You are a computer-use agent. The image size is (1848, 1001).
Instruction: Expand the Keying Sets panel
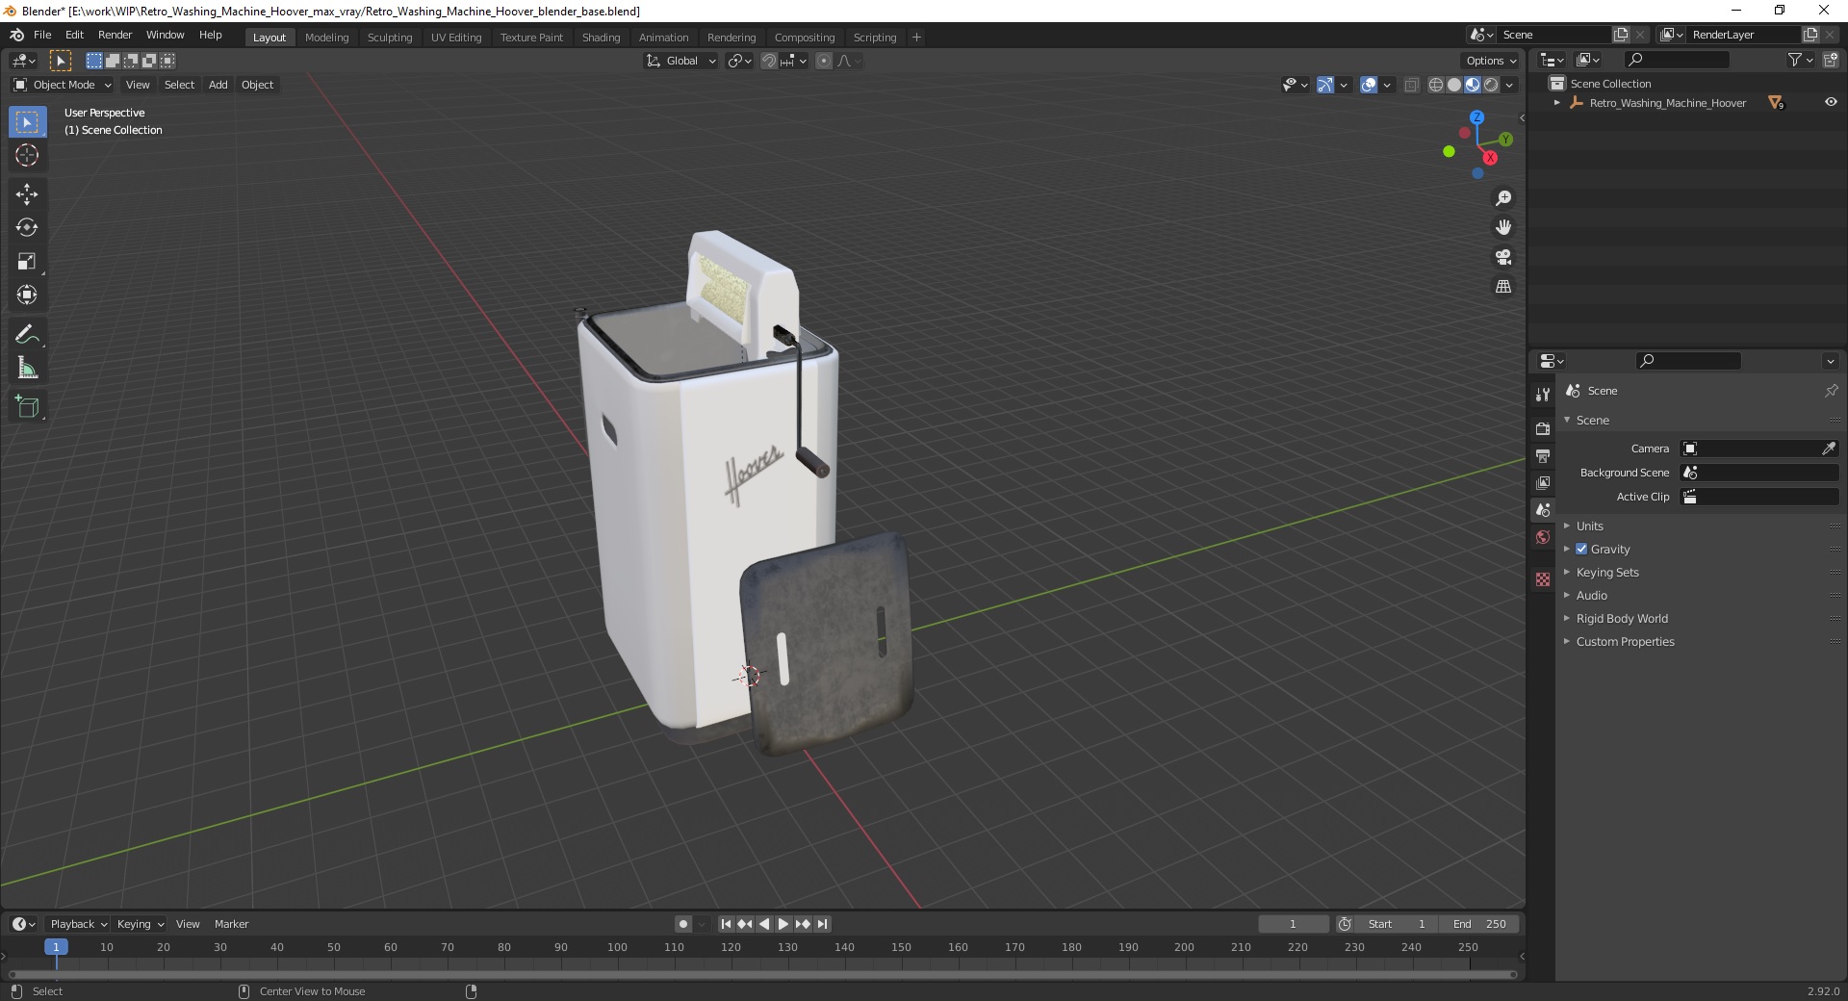(1607, 573)
